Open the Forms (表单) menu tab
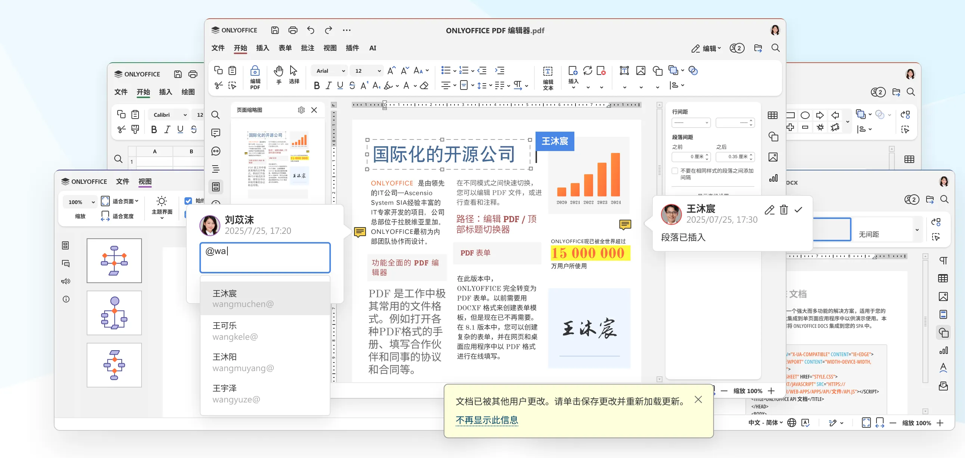The height and width of the screenshot is (458, 965). click(285, 48)
